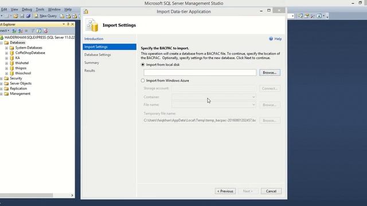This screenshot has height=206, width=367.
Task: Open the Help menu in menu bar
Action: tap(68, 9)
